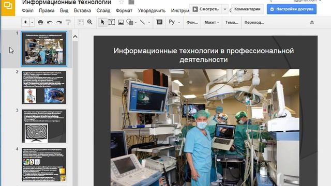The image size is (331, 186).
Task: Open the Вид menu
Action: click(x=64, y=10)
